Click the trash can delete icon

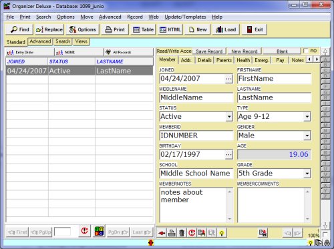pos(182,233)
